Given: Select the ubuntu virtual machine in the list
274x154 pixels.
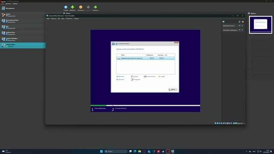Looking at the screenshot, I should (23, 15).
